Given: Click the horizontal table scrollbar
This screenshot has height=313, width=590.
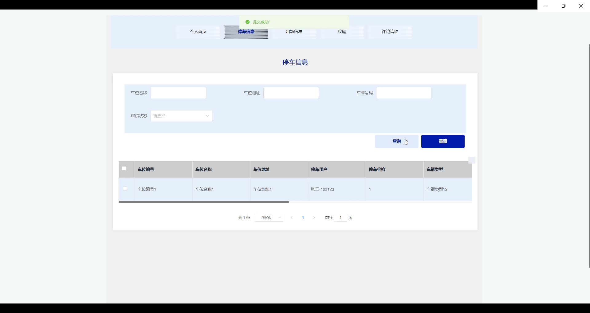Looking at the screenshot, I should (204, 202).
